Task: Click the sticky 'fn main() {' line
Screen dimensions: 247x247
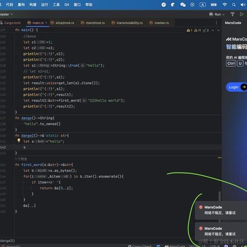Action: 26,30
